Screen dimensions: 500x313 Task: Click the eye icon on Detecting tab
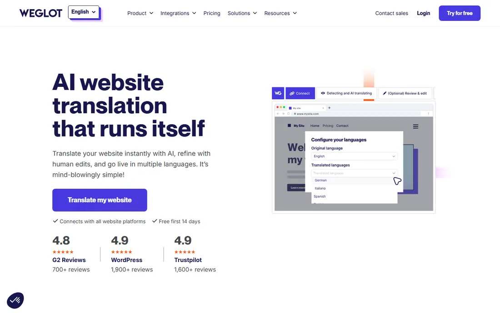323,93
